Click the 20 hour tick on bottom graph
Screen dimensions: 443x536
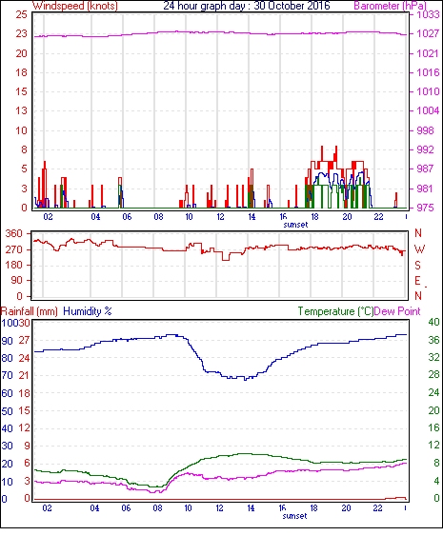coord(346,508)
